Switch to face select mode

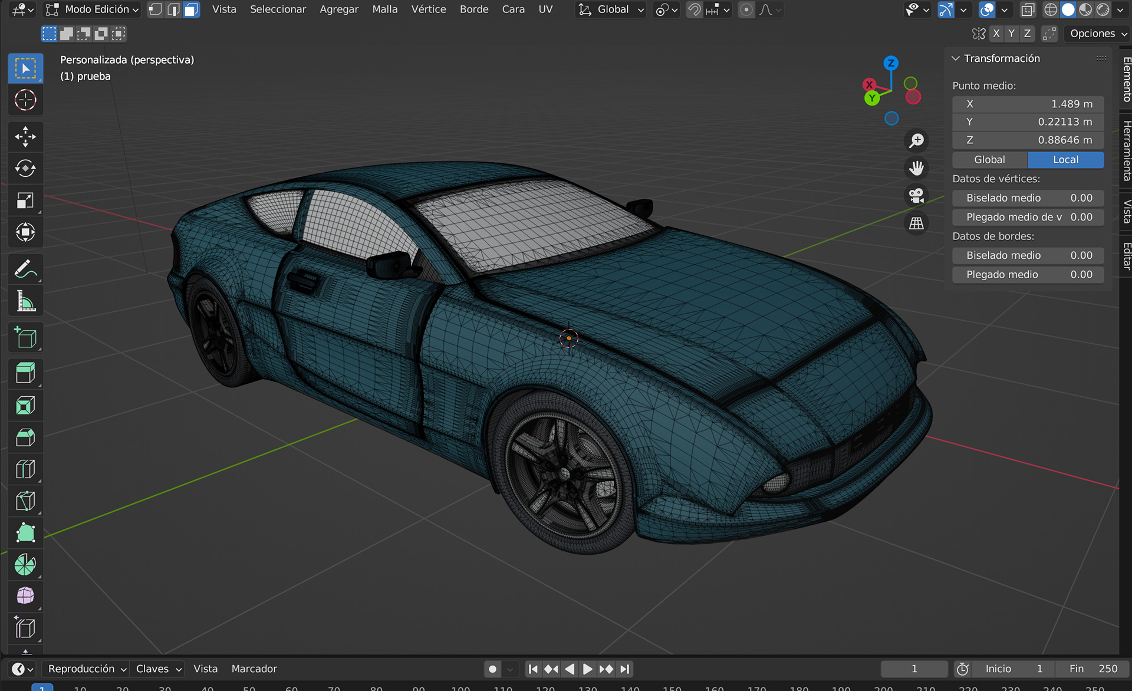coord(191,9)
